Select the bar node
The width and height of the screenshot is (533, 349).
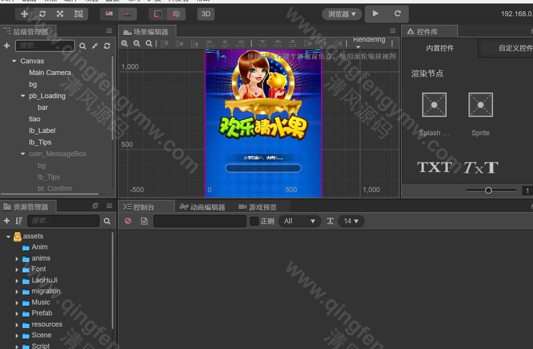[x=43, y=107]
